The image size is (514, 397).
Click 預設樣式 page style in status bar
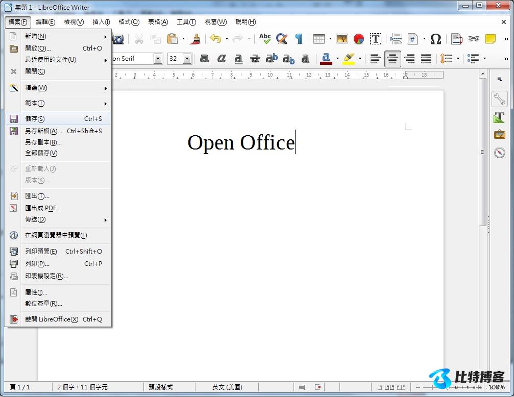tap(161, 387)
